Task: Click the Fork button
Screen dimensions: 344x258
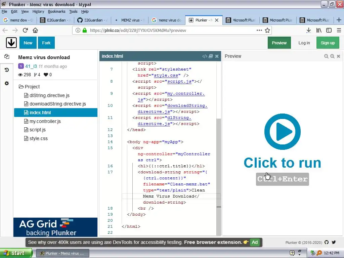Action: [46, 43]
